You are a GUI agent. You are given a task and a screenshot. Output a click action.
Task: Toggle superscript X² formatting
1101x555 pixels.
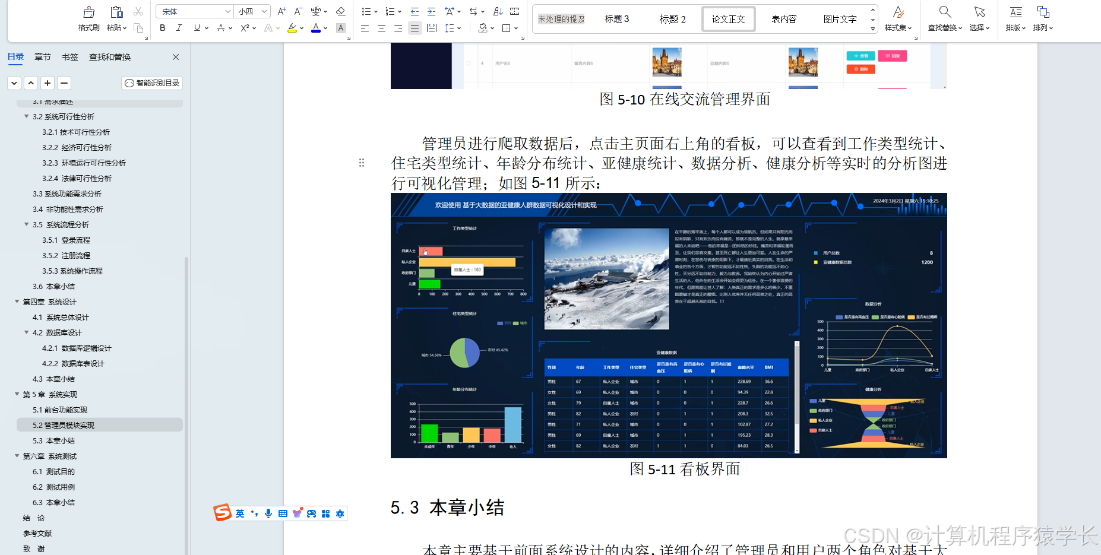coord(244,28)
